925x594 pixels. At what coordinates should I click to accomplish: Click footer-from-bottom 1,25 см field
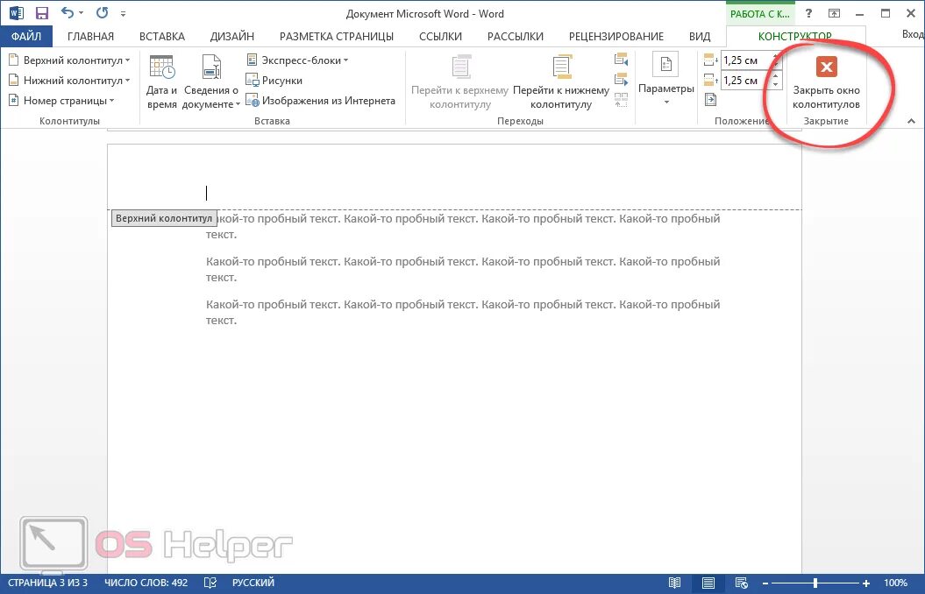click(x=746, y=80)
